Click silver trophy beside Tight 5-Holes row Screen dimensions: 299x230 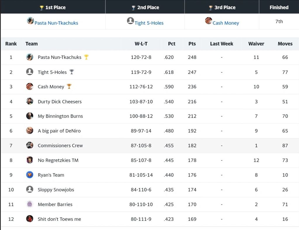pos(72,72)
